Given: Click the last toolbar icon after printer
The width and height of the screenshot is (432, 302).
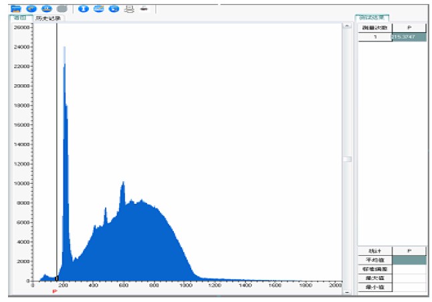Looking at the screenshot, I should [x=144, y=8].
